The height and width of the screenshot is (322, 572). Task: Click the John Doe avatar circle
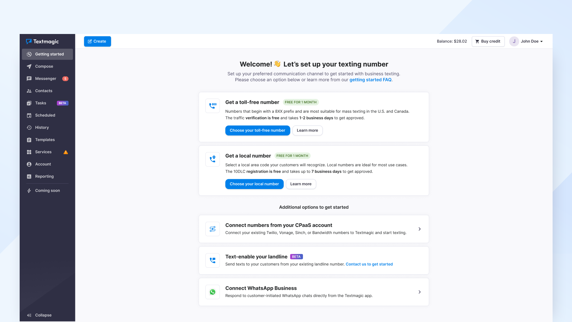[x=514, y=41]
